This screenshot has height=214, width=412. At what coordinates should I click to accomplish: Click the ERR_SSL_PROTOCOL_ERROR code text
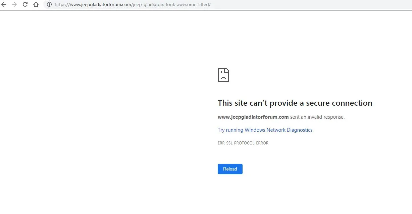click(243, 143)
